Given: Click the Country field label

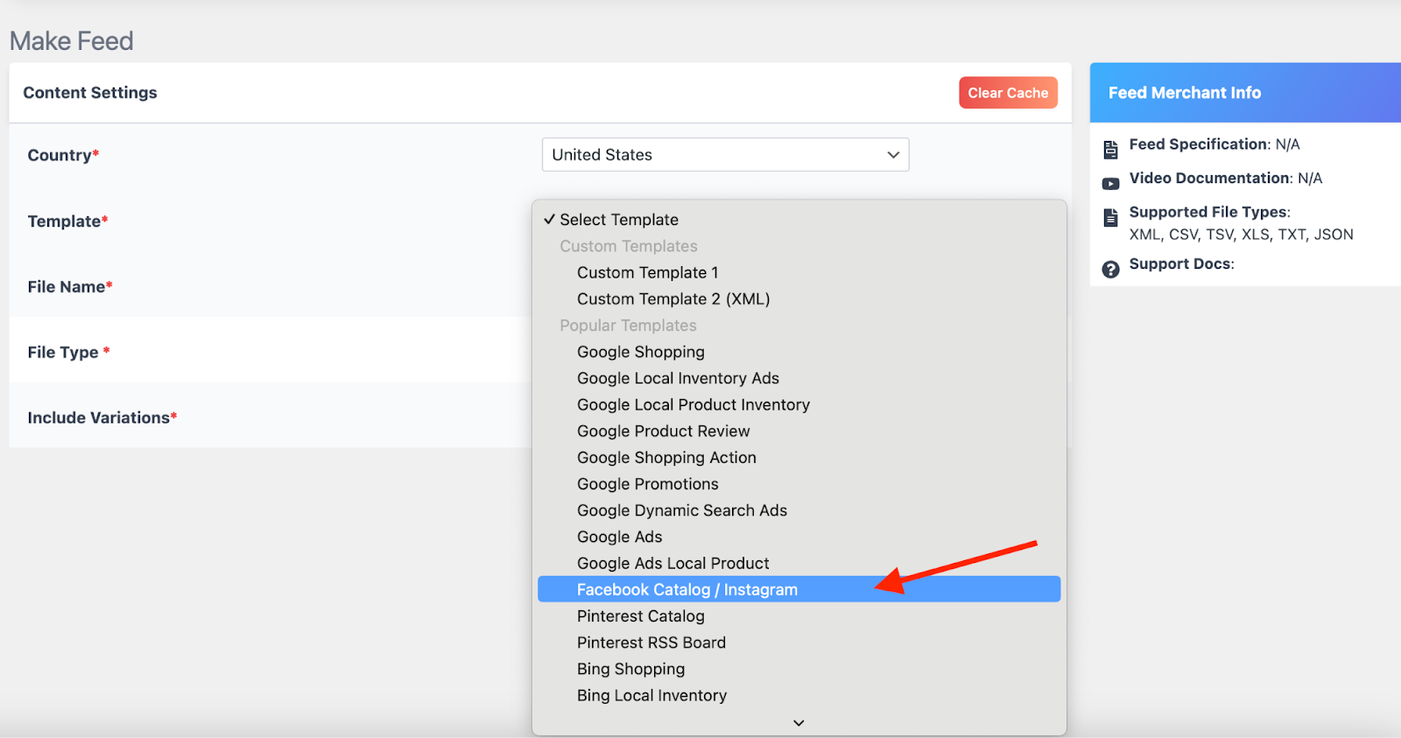Looking at the screenshot, I should (x=63, y=155).
